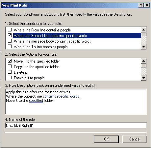The image size is (151, 148).
Task: Enable 'Where the To line contains people'
Action: pos(10,46)
